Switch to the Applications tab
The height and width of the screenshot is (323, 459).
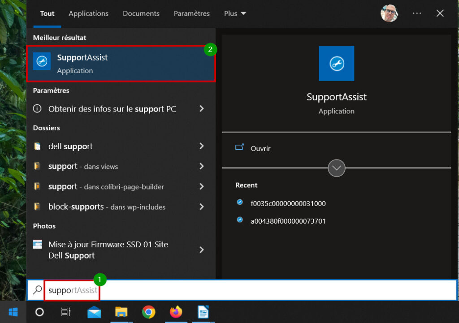click(x=88, y=13)
